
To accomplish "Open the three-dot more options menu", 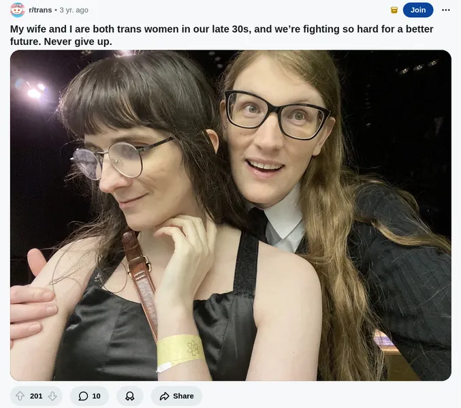I will coord(446,10).
